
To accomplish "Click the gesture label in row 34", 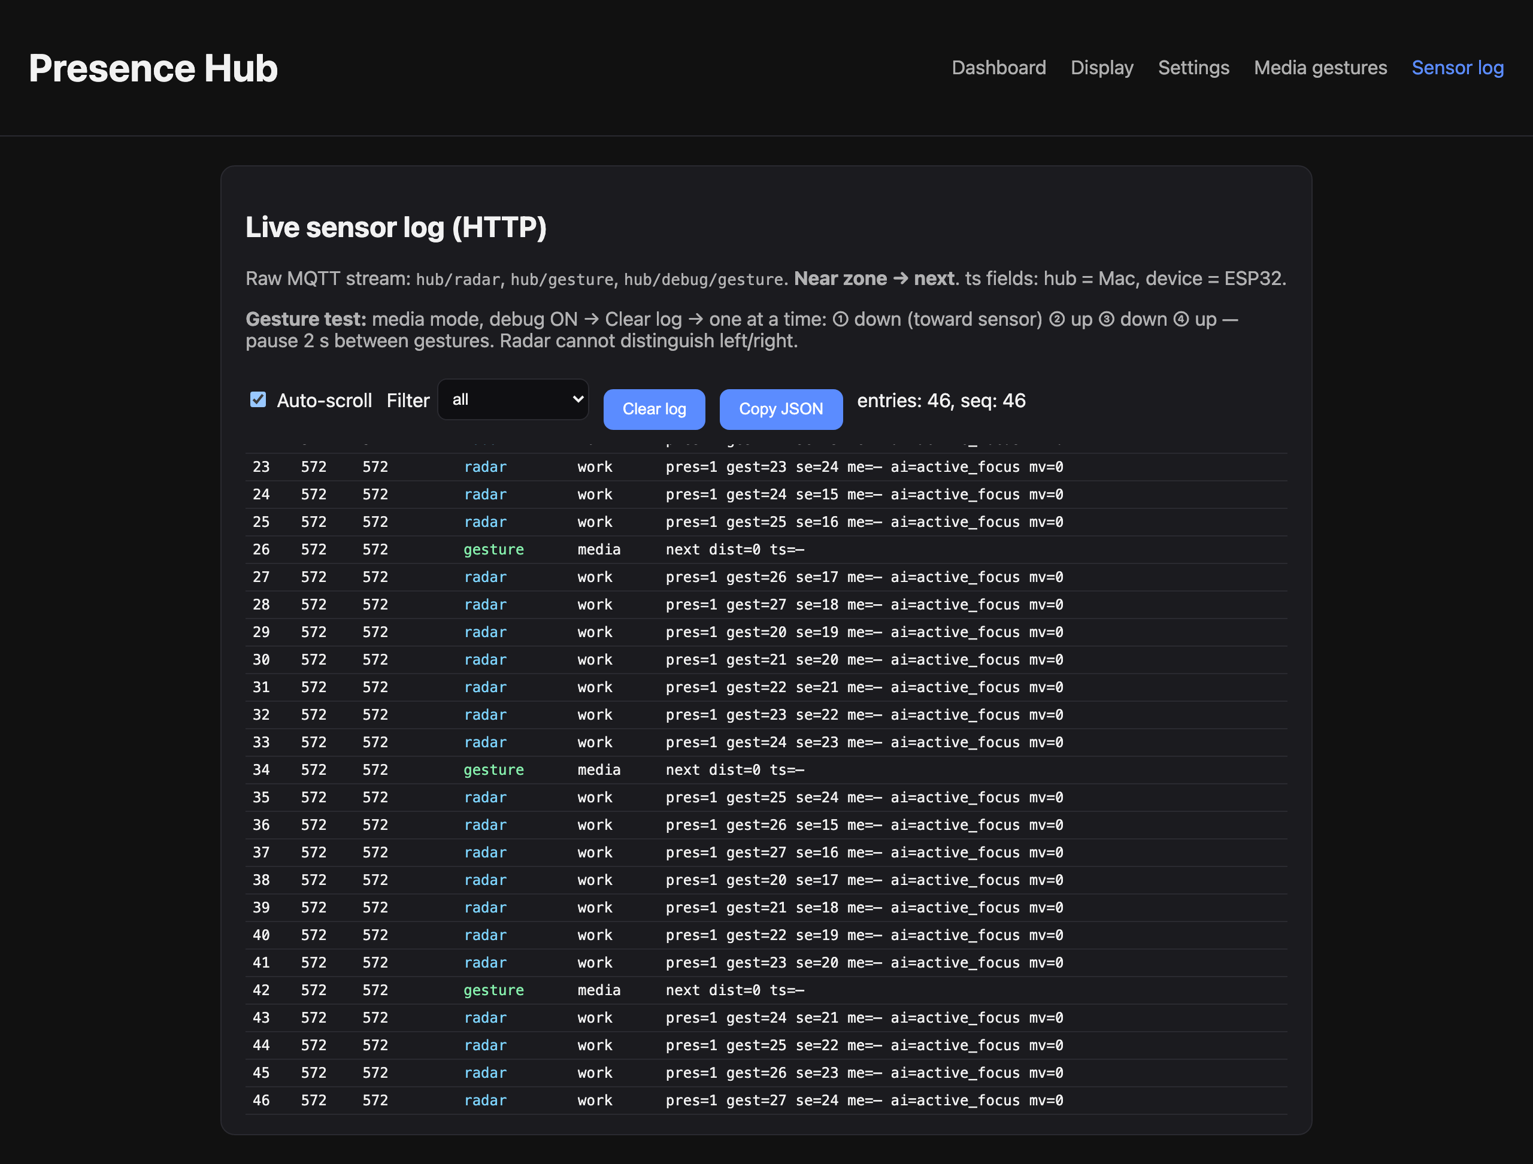I will [x=493, y=771].
